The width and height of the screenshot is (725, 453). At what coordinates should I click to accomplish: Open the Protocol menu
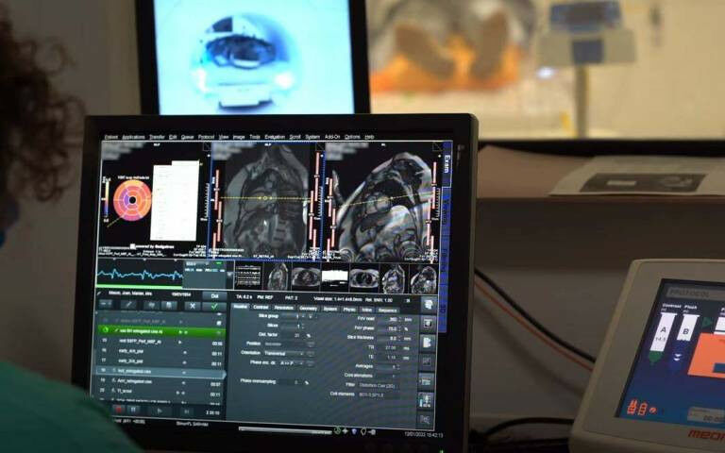coord(206,137)
